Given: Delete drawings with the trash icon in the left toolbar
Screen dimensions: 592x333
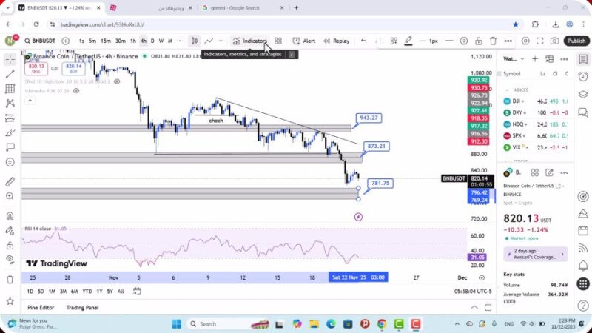Looking at the screenshot, I should point(10,279).
